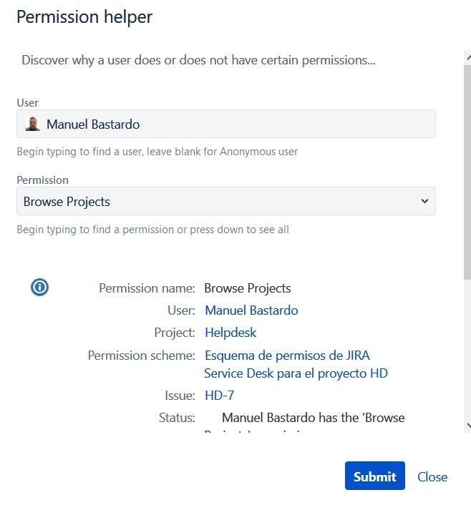Open the Manuel Bastardo user link
471x505 pixels.
click(x=251, y=310)
